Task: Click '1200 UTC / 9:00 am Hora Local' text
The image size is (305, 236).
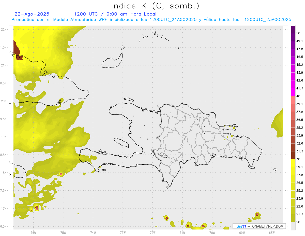Action: (115, 14)
